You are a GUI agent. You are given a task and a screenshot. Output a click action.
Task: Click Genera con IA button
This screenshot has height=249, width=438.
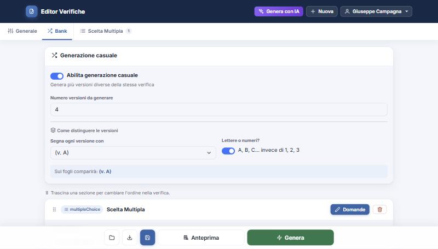point(279,11)
